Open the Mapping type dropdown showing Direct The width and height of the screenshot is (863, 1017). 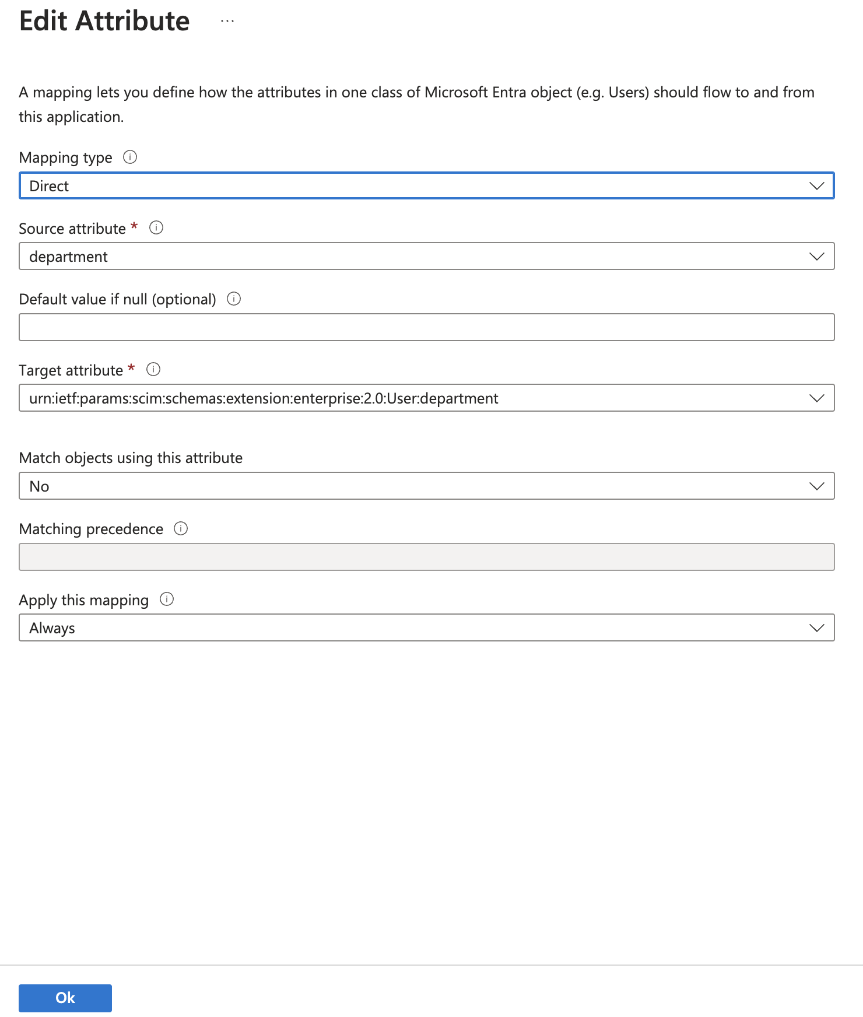(x=408, y=186)
